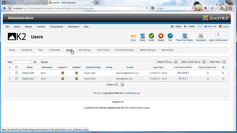Tick the select-all checkbox in header
237x133 pixels.
[17, 67]
